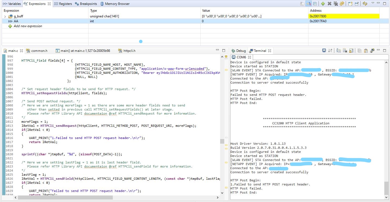Click the lastFlag = 1; statement
Screen dimensions: 390x202
pos(34,175)
